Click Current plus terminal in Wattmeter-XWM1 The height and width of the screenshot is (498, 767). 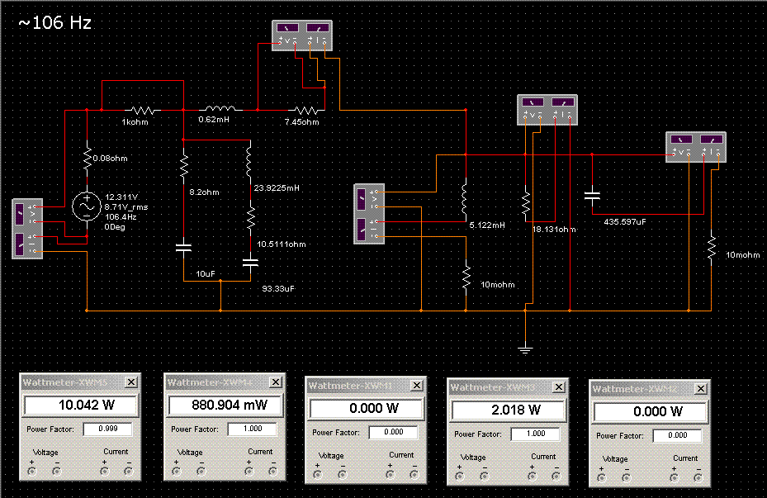click(390, 475)
